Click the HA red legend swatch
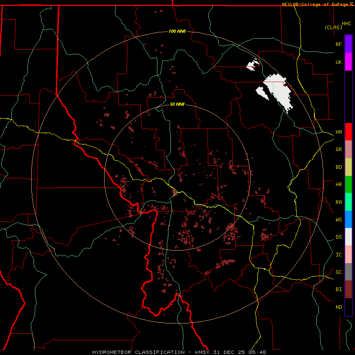 (348, 132)
